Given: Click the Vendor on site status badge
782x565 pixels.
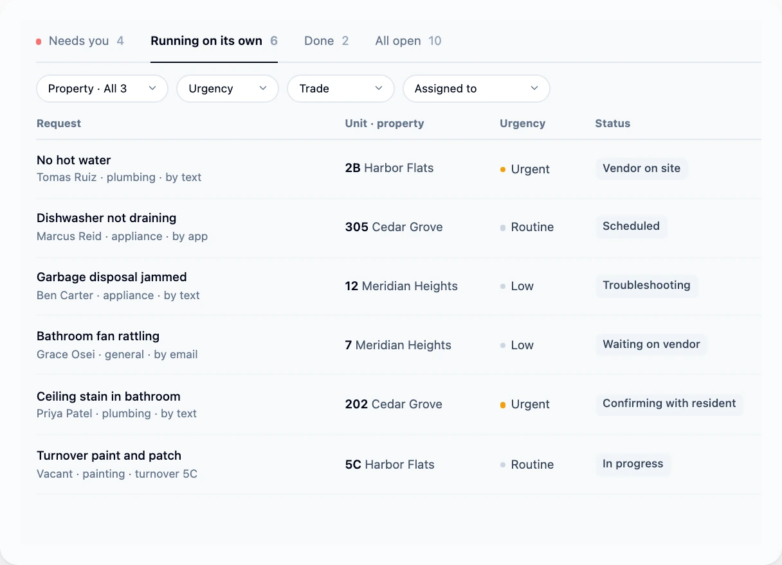Looking at the screenshot, I should pos(642,168).
